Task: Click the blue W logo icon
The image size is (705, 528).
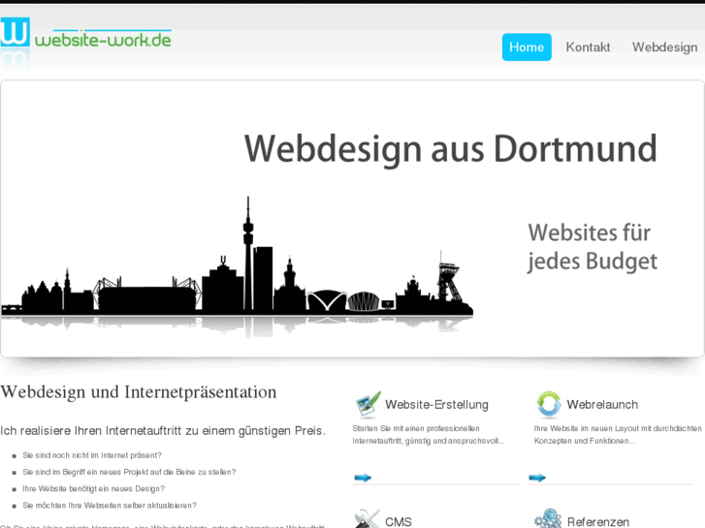Action: coord(15,32)
